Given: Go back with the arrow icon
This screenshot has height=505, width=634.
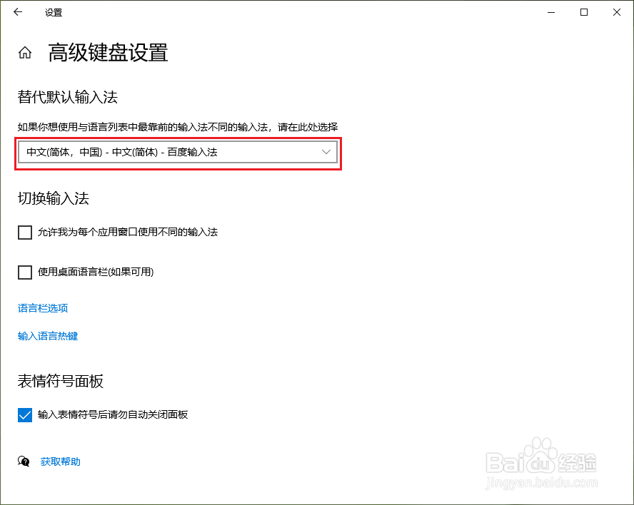Looking at the screenshot, I should 18,12.
